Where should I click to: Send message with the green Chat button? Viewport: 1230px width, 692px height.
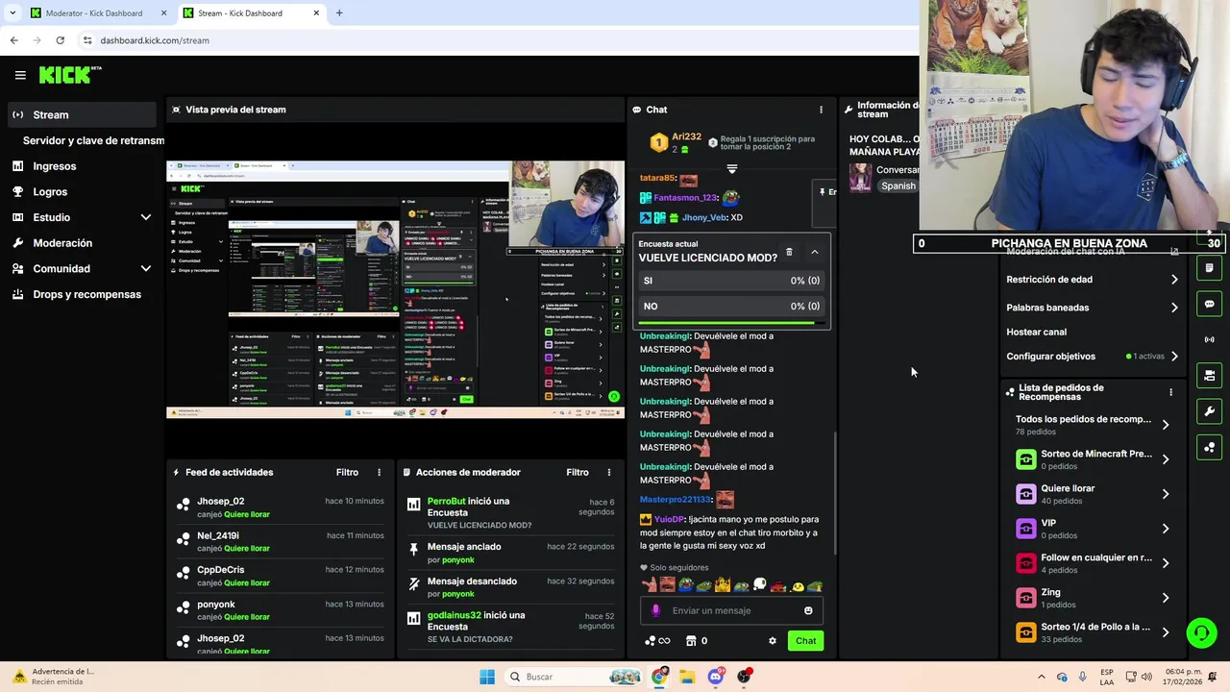point(805,641)
